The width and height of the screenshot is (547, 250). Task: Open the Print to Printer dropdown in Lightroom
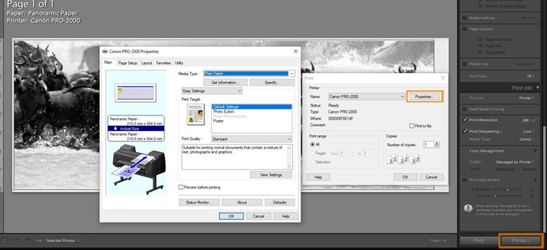(x=526, y=98)
